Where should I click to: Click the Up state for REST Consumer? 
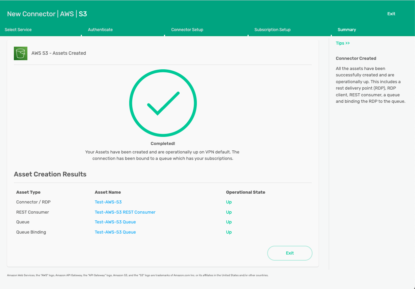point(229,212)
